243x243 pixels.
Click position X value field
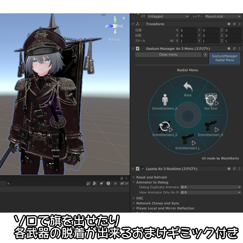point(188,30)
